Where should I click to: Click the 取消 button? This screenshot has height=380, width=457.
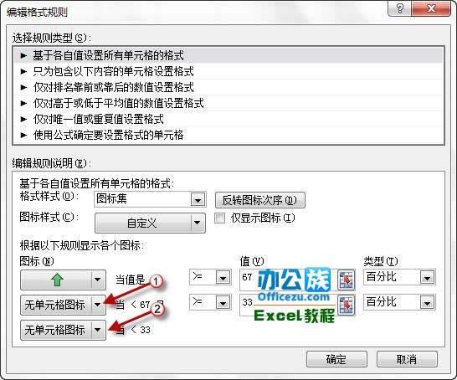tap(407, 359)
